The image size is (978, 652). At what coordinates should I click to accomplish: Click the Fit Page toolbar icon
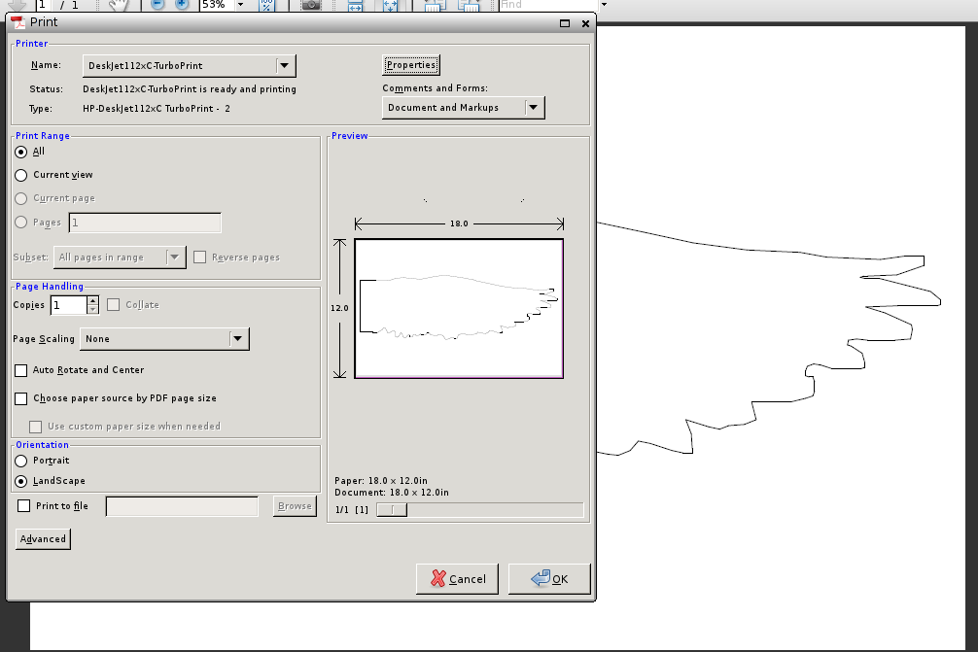point(390,5)
